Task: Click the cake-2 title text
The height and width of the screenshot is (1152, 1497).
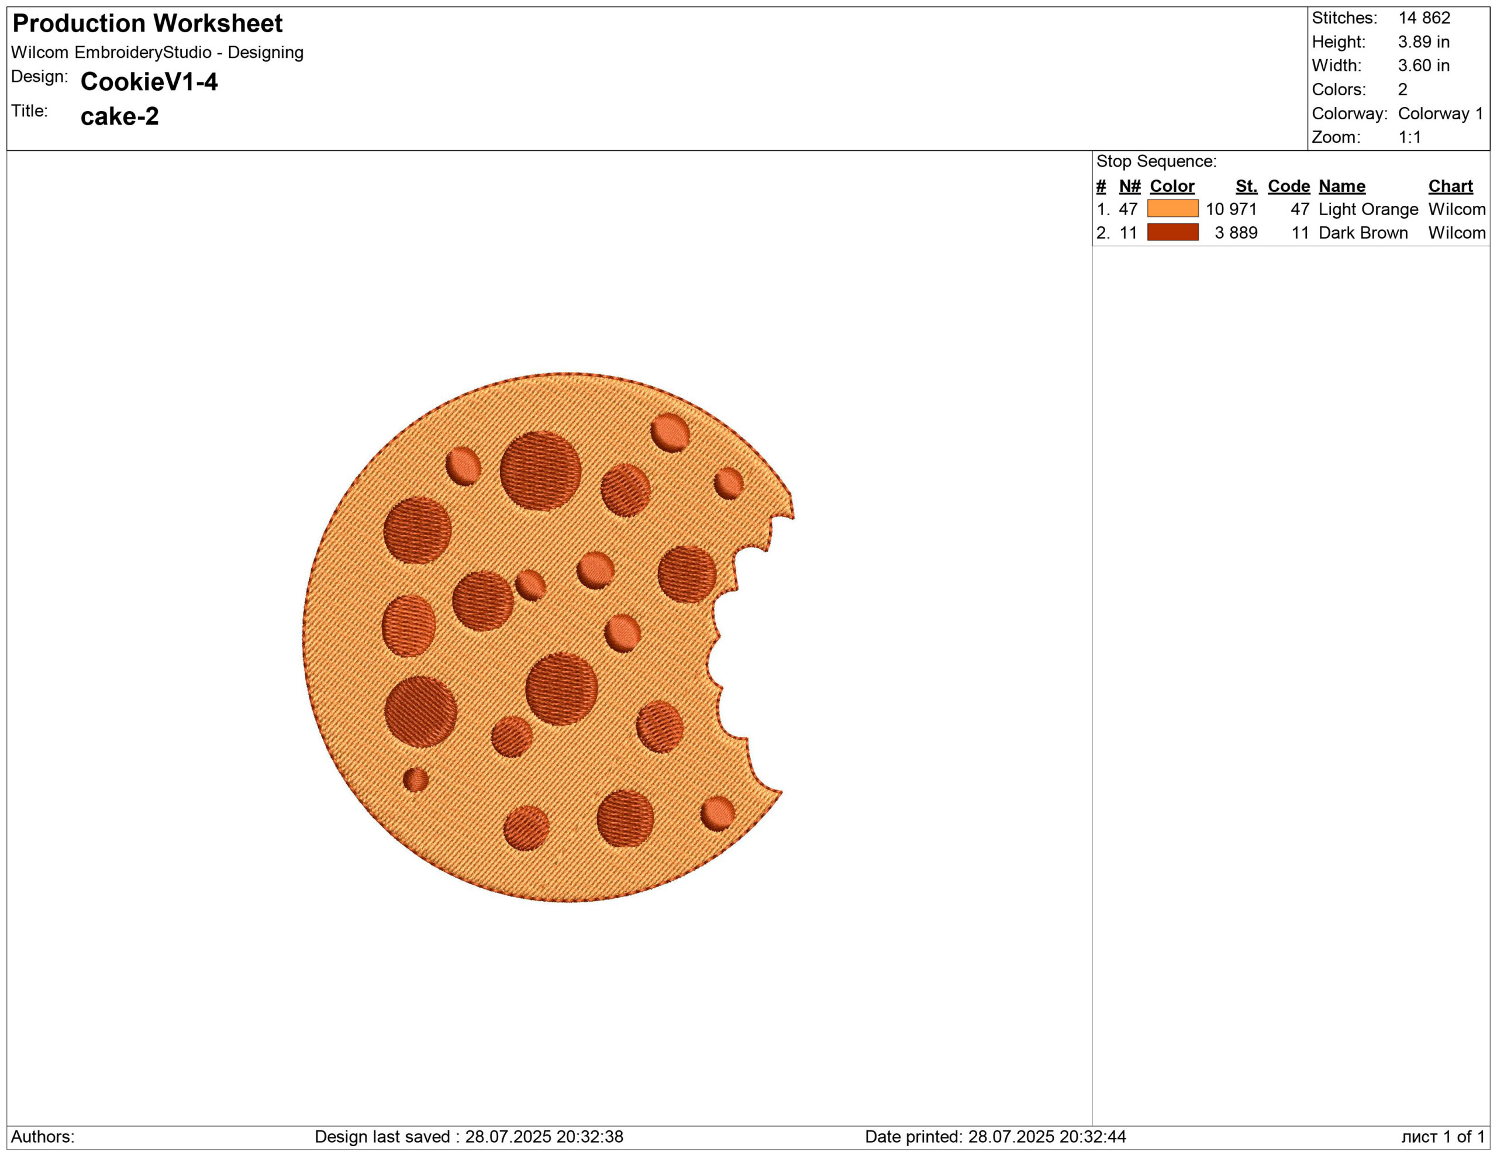Action: 119,116
